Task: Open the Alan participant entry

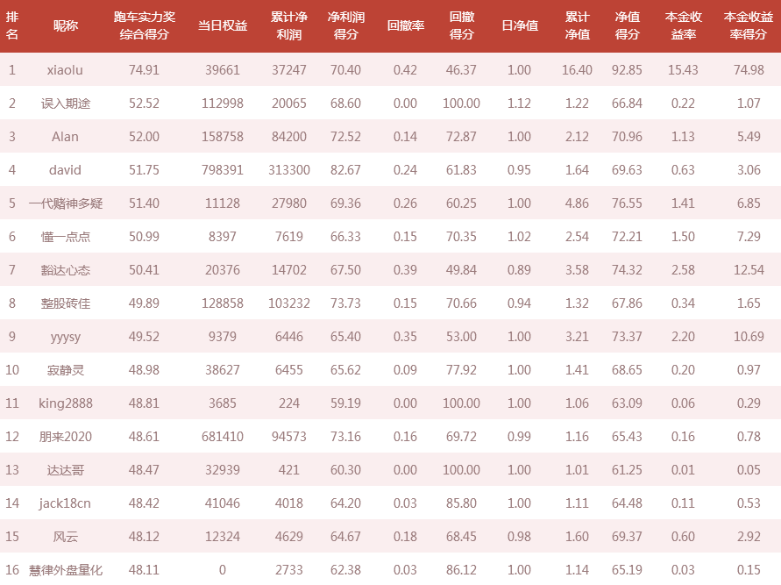Action: pos(65,137)
